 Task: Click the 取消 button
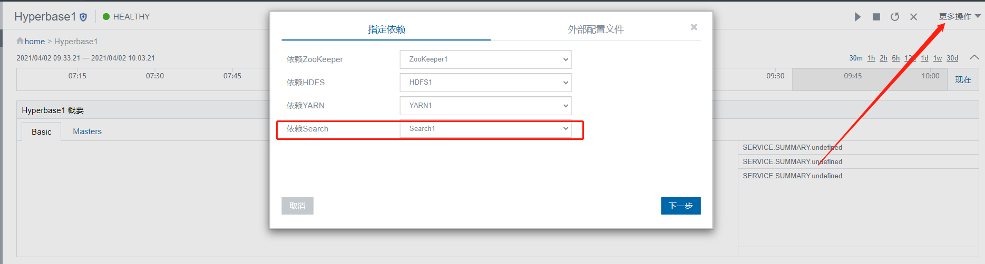(x=297, y=206)
